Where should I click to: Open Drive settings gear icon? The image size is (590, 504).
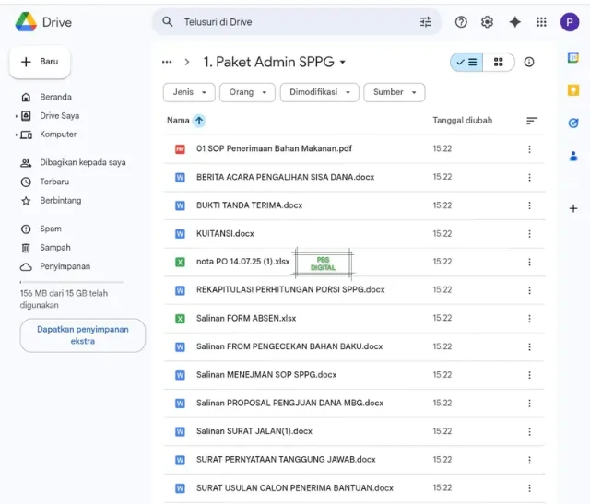click(488, 22)
